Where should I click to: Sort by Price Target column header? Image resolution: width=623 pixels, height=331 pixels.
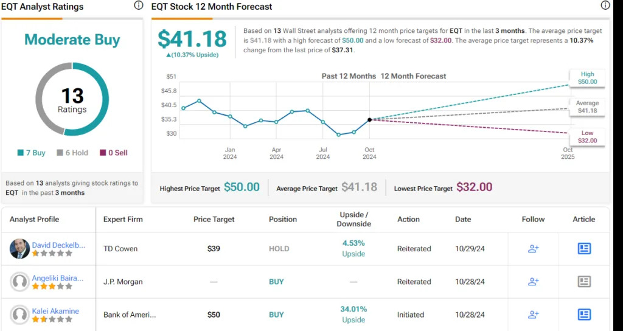[x=214, y=219]
